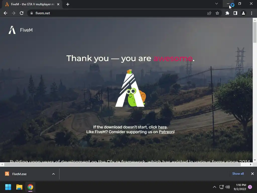This screenshot has height=193, width=257.
Task: Open the Chrome profile menu
Action: [x=243, y=13]
